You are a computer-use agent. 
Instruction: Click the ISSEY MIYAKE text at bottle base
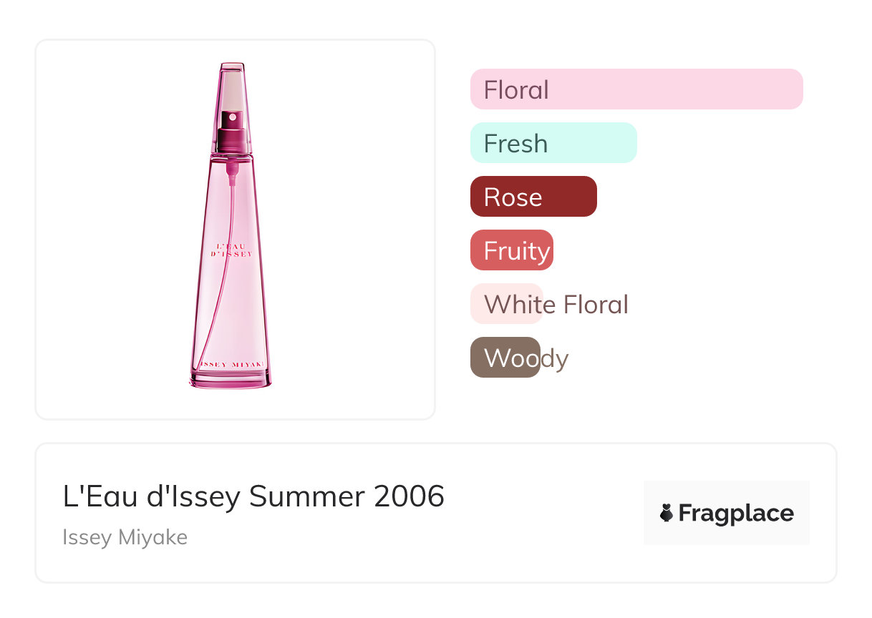(x=231, y=364)
